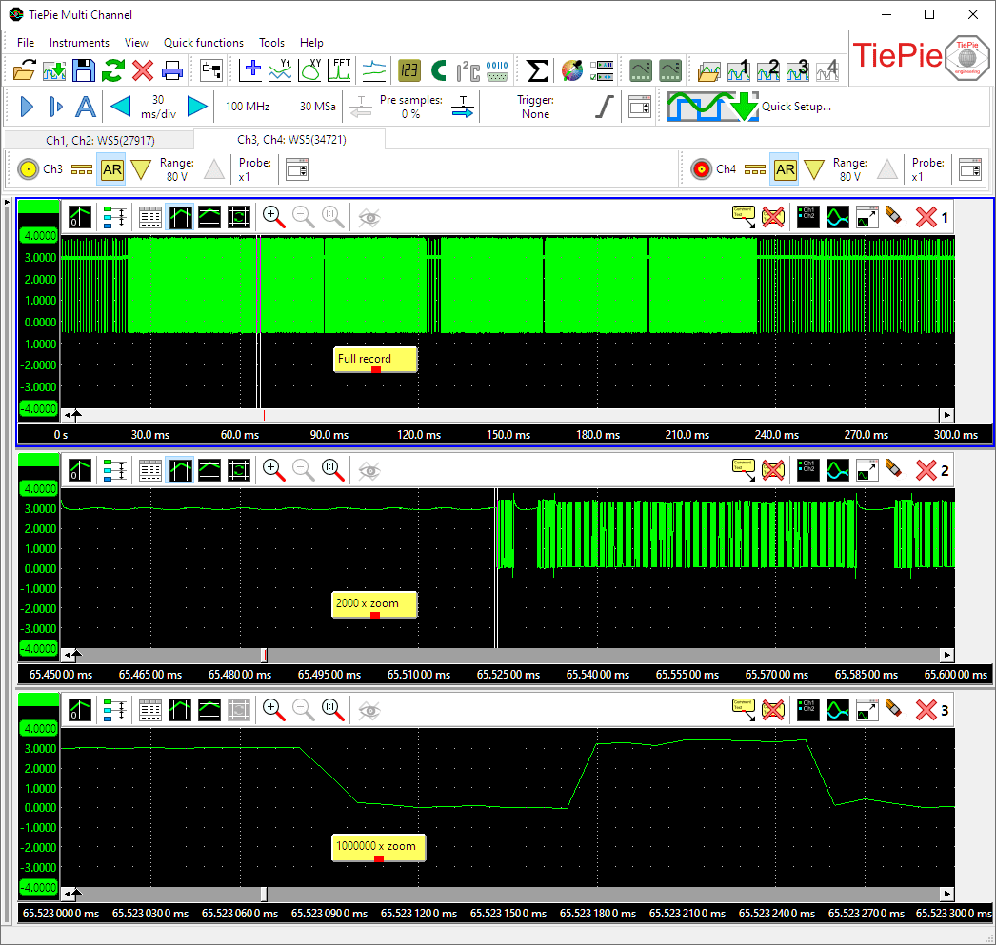Open the Ch3 range dropdown arrow

[141, 169]
